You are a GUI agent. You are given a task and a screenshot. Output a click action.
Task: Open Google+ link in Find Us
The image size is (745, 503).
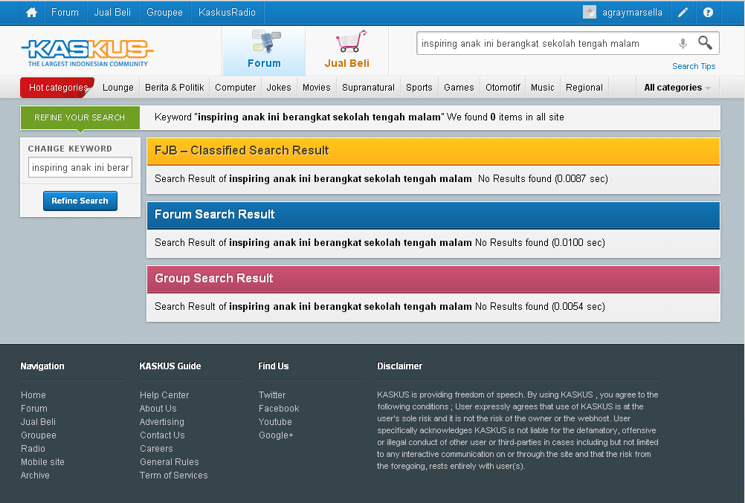[x=276, y=435]
